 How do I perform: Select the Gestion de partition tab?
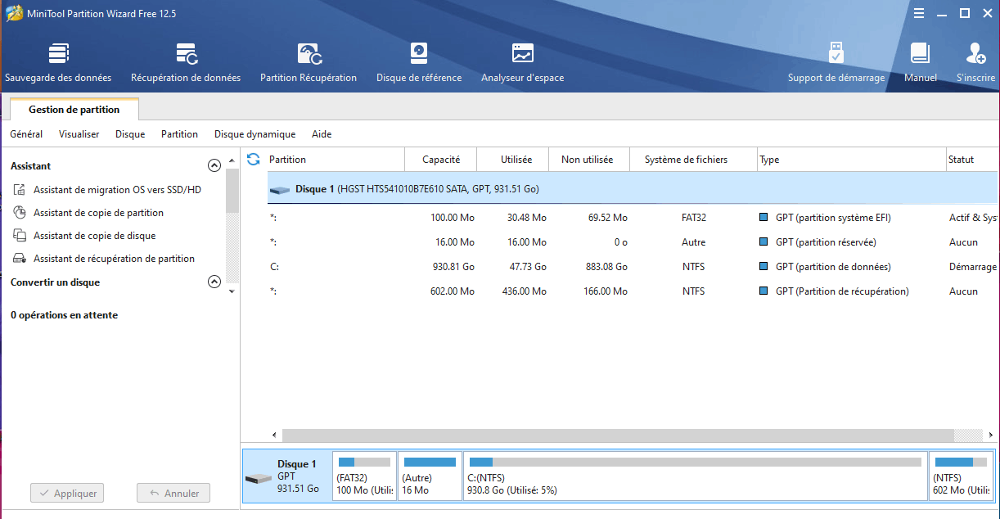coord(74,110)
